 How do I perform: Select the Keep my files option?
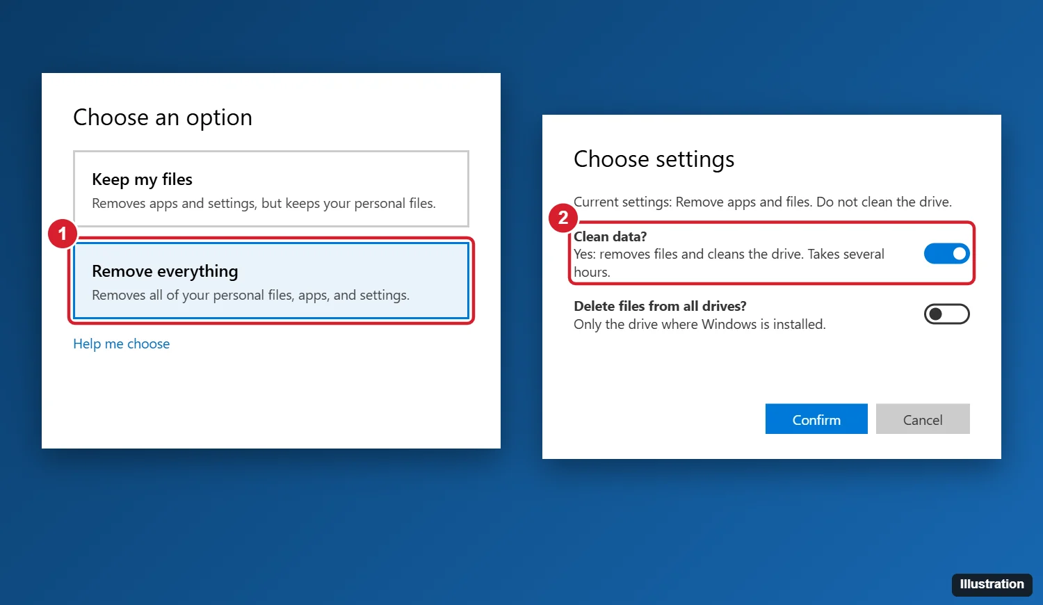(271, 188)
